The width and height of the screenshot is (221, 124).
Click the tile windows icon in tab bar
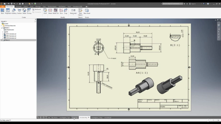click(41, 117)
